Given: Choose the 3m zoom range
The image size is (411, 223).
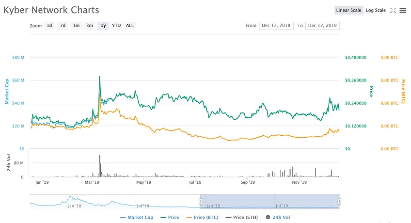Looking at the screenshot, I should (x=89, y=25).
